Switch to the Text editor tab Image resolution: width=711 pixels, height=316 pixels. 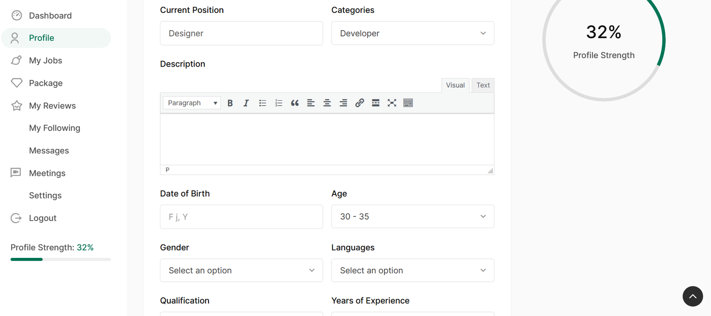483,85
